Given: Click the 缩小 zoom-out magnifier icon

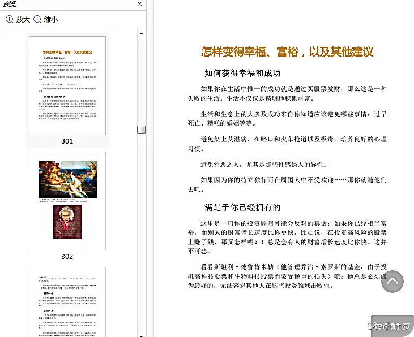Looking at the screenshot, I should click(x=37, y=19).
